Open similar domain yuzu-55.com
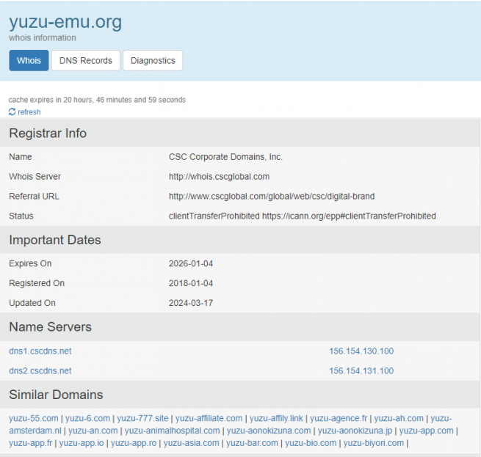This screenshot has width=481, height=457. point(34,418)
